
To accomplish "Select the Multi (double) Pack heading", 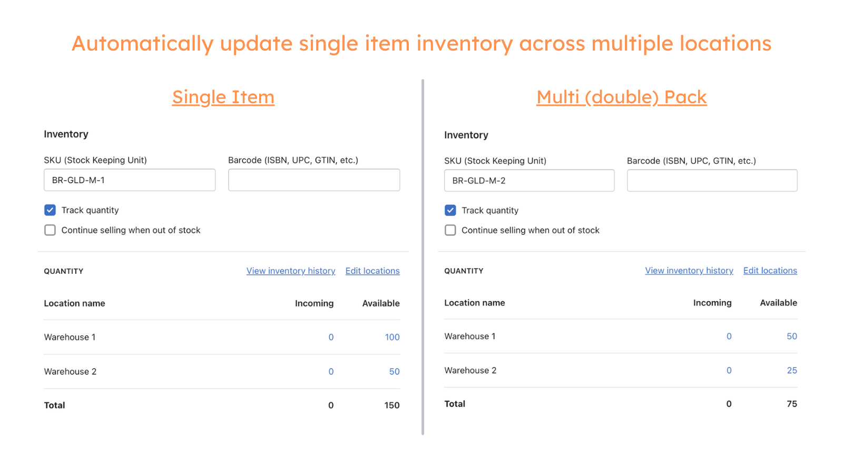I will coord(621,97).
